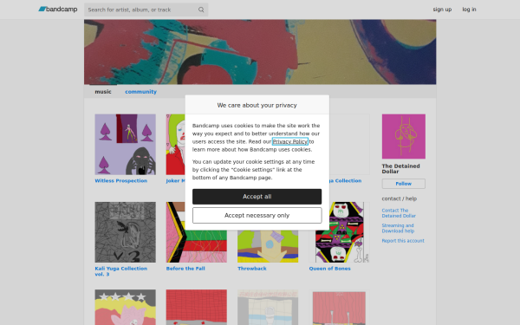Click the partially hidden Collection title link
Screen dimensions: 520x325
pyautogui.click(x=345, y=181)
